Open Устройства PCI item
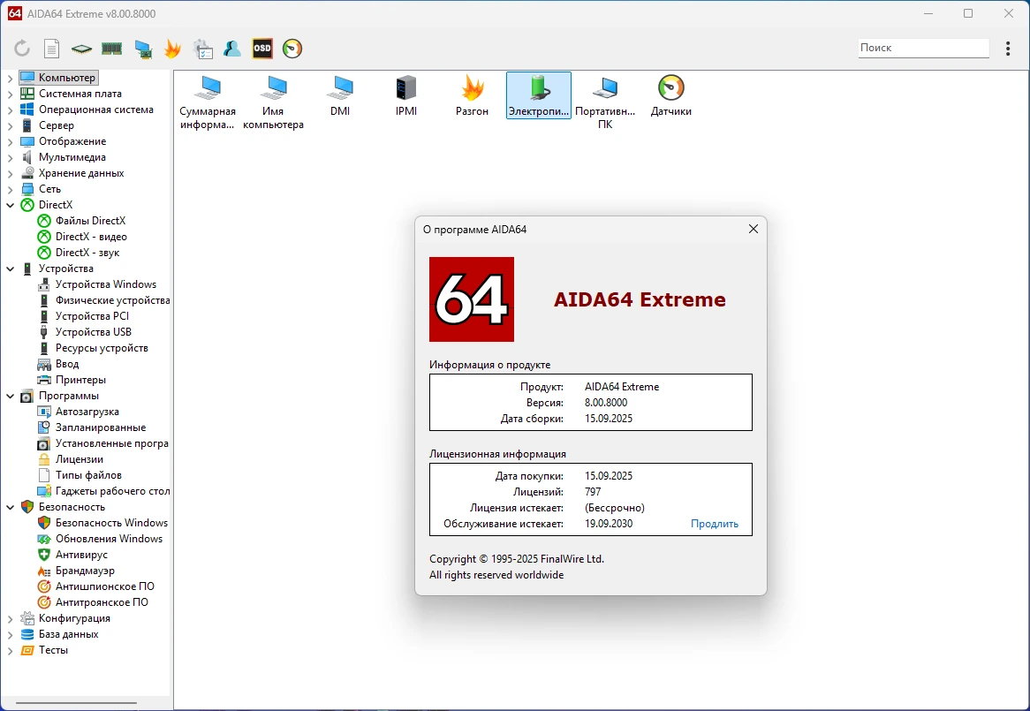Viewport: 1030px width, 711px height. coord(91,316)
